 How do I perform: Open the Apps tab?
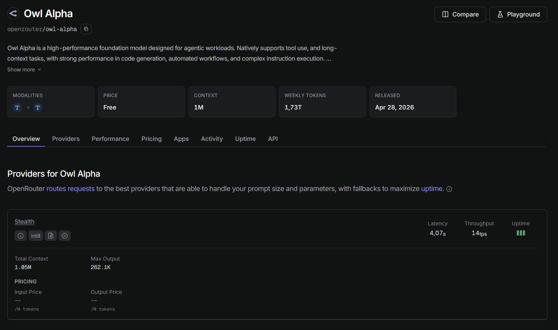pos(181,139)
